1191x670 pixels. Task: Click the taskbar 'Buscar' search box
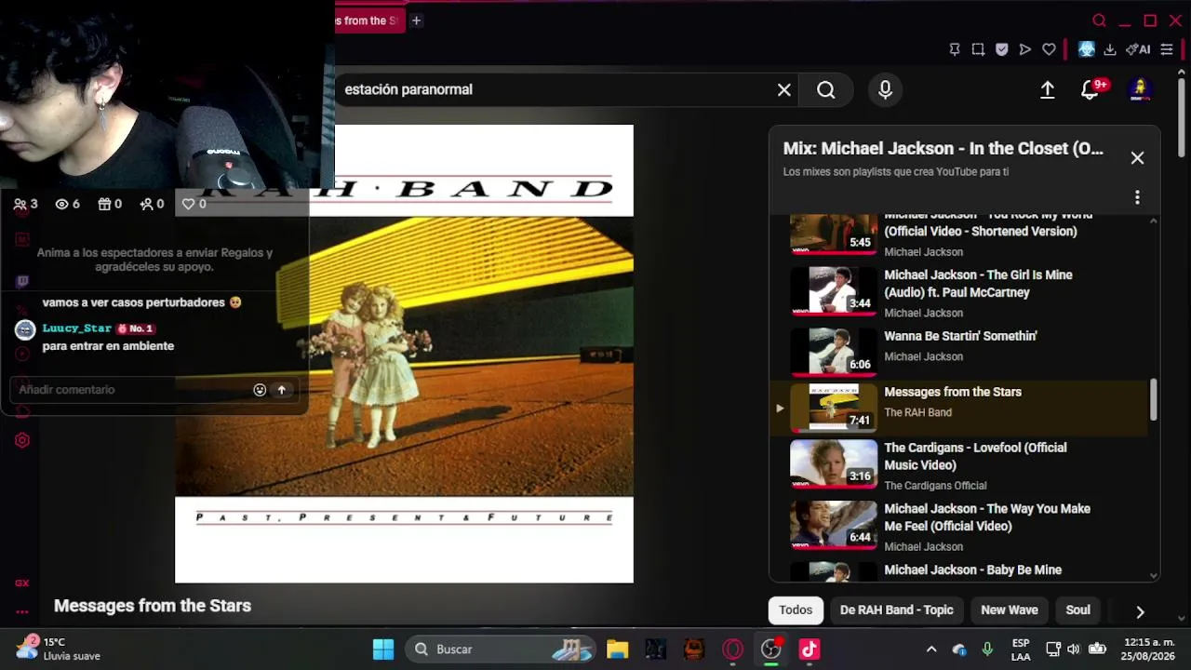coord(501,650)
